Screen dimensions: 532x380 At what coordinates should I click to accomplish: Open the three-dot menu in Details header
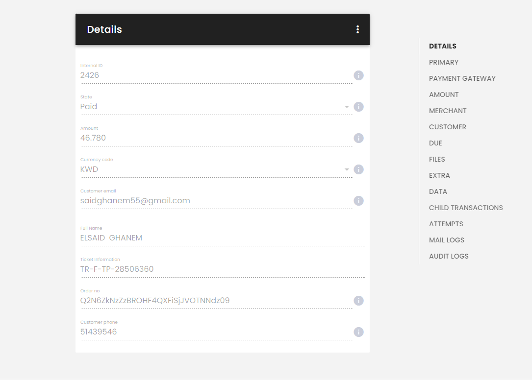tap(357, 29)
